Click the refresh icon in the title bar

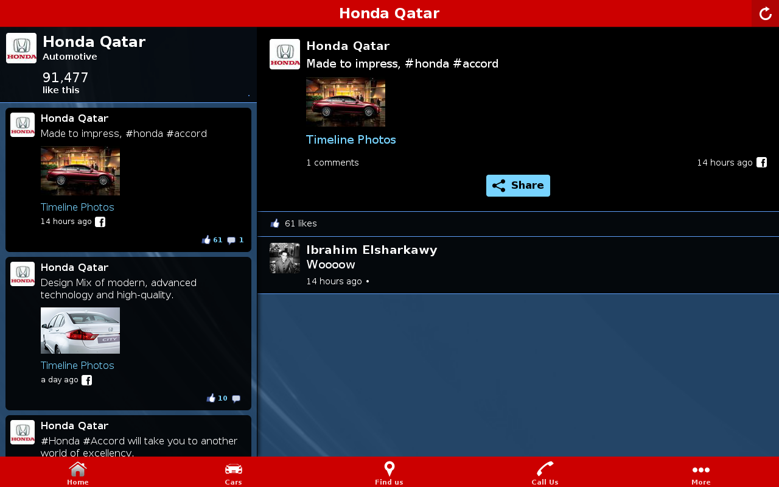pyautogui.click(x=765, y=13)
